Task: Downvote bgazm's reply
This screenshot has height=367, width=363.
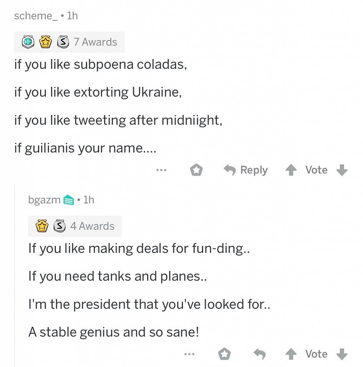Action: click(342, 354)
